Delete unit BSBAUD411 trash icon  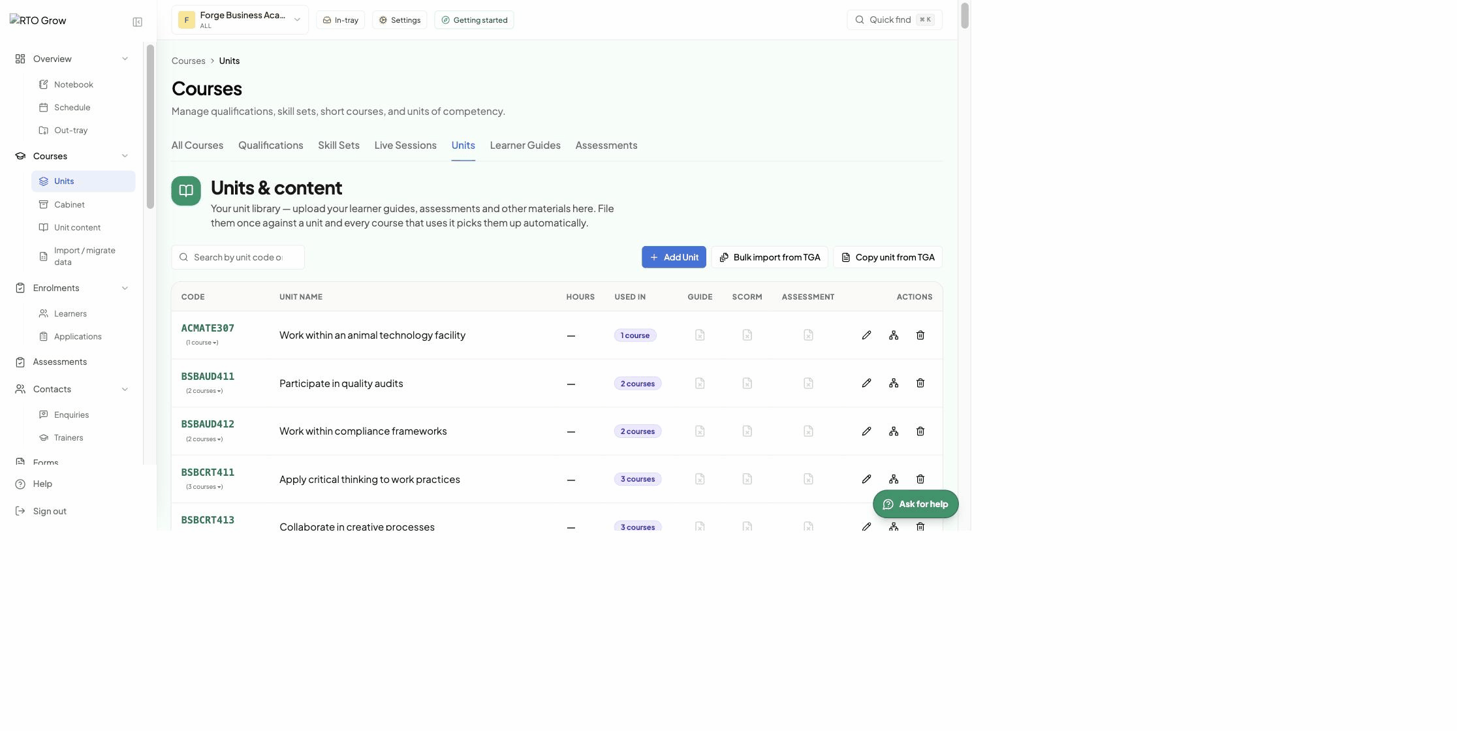(x=920, y=383)
